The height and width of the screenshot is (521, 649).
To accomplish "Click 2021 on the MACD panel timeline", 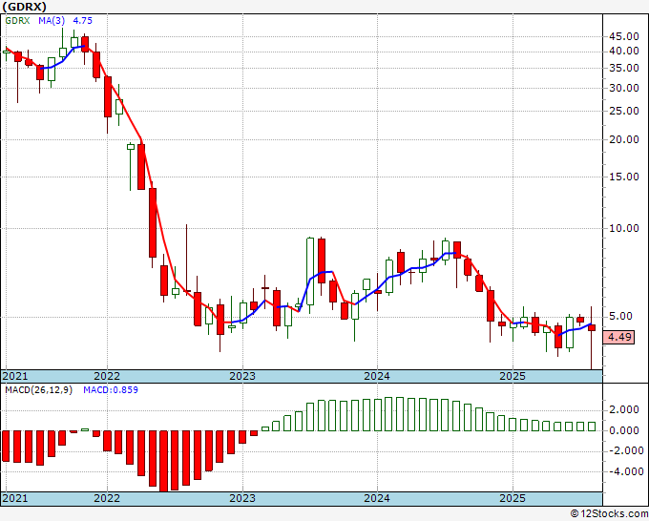I will click(15, 498).
